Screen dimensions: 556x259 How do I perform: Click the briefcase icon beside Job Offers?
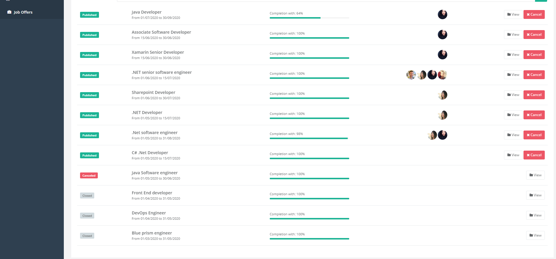coord(9,12)
